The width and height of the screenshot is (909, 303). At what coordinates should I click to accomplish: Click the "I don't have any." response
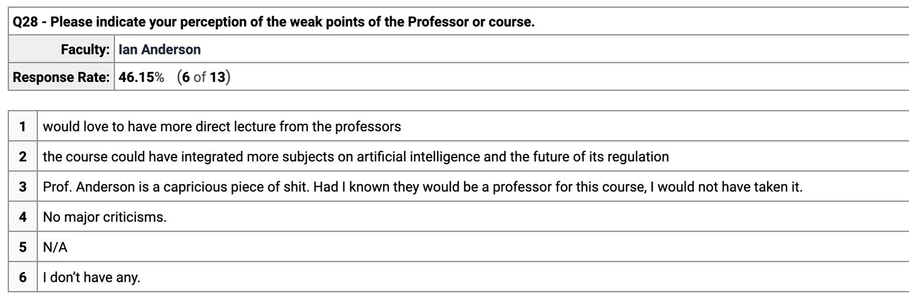[92, 278]
